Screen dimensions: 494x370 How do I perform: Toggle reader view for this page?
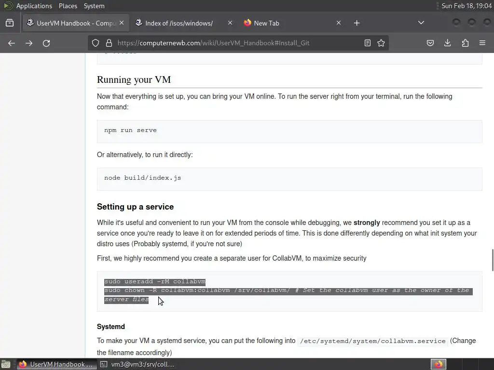(x=367, y=43)
